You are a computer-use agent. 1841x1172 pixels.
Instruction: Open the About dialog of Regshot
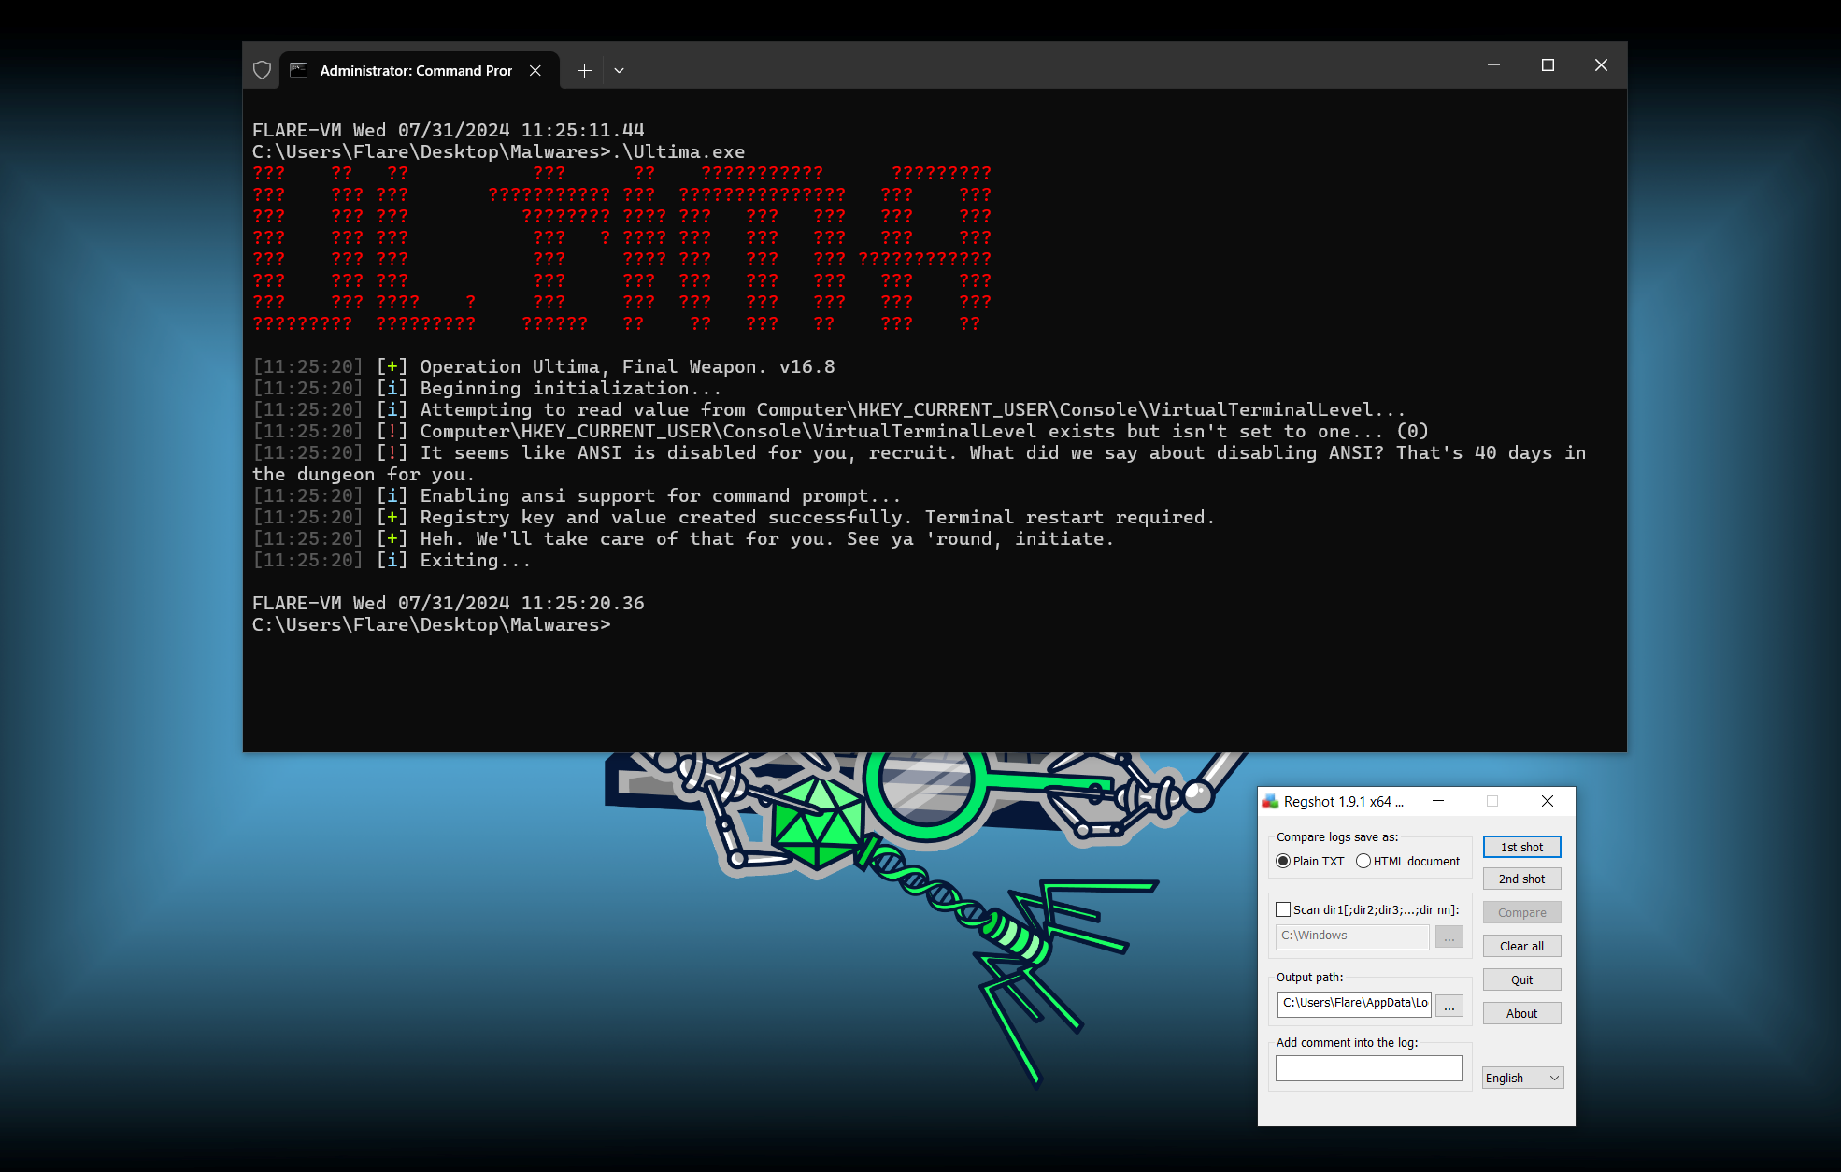1521,1013
